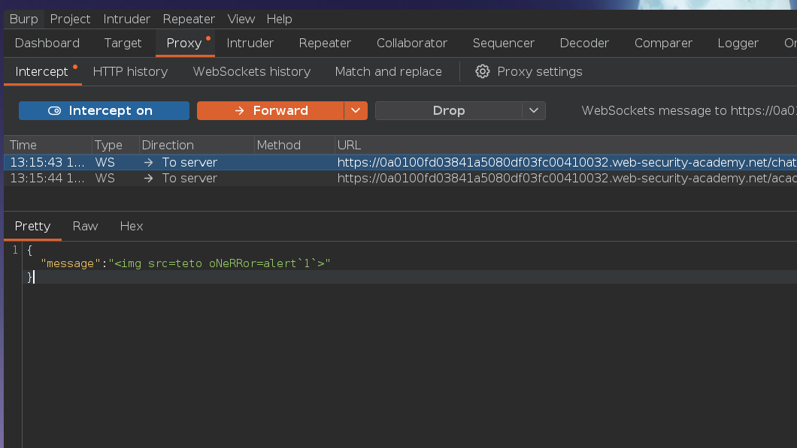Open the HTTP history sub-tab
Viewport: 797px width, 448px height.
click(130, 71)
